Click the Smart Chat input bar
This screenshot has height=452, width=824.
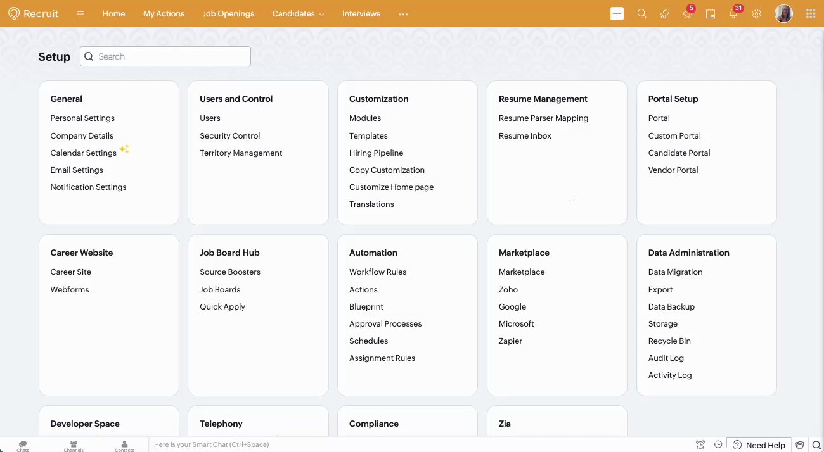coord(418,445)
